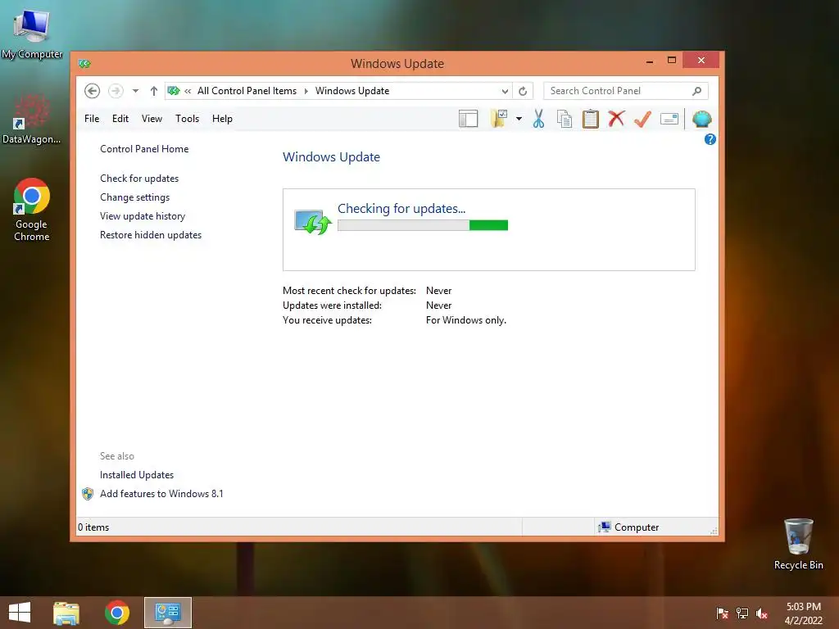Click the window title bar icon
This screenshot has width=839, height=629.
coord(84,64)
